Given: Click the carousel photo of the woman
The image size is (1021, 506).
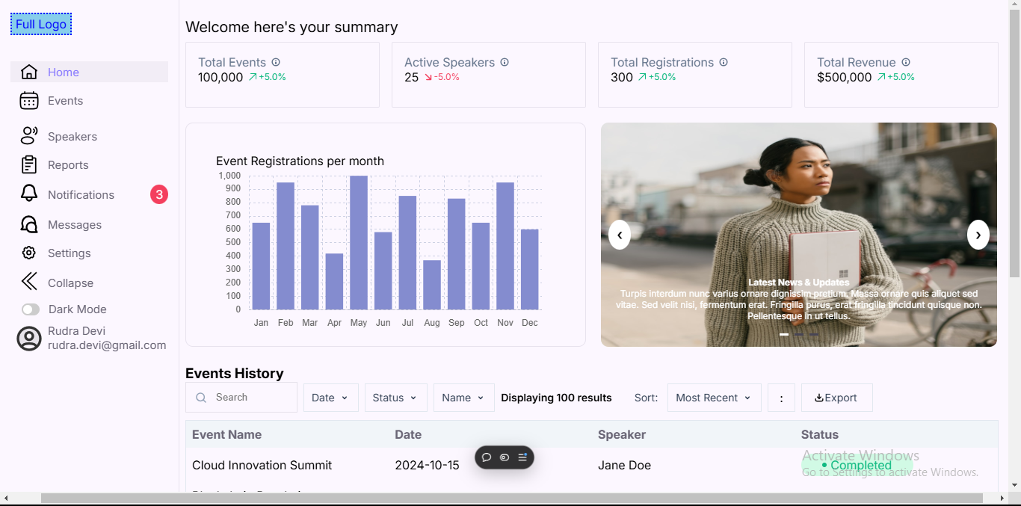Looking at the screenshot, I should (x=799, y=235).
